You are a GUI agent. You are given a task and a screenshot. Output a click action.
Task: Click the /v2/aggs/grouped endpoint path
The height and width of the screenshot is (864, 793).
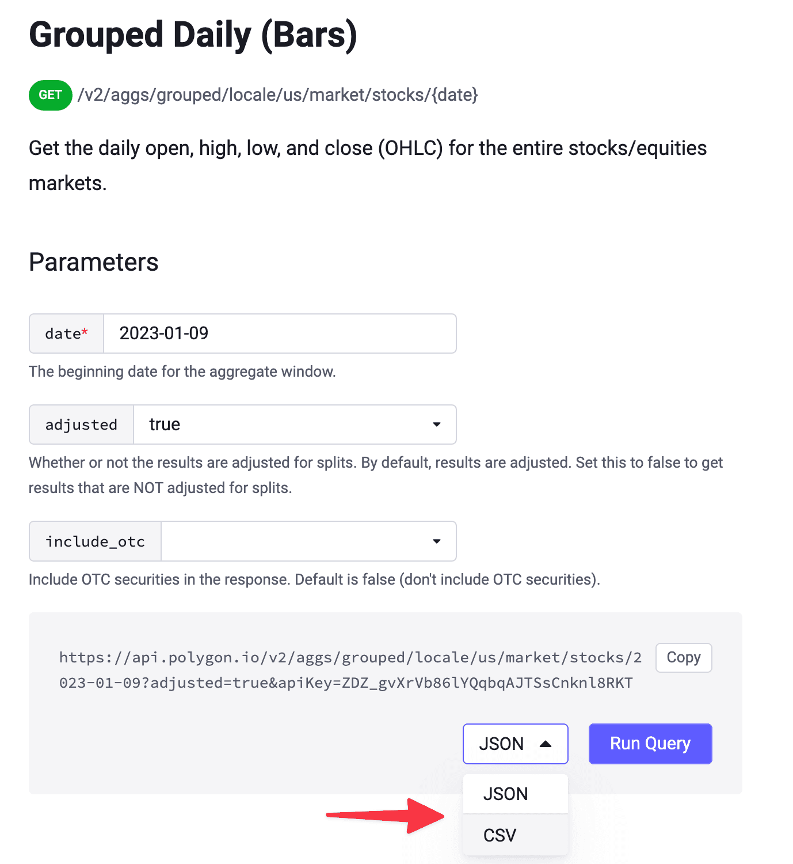(x=277, y=95)
